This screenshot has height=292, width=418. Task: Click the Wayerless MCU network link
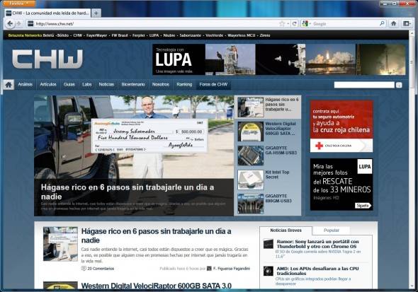[x=242, y=35]
